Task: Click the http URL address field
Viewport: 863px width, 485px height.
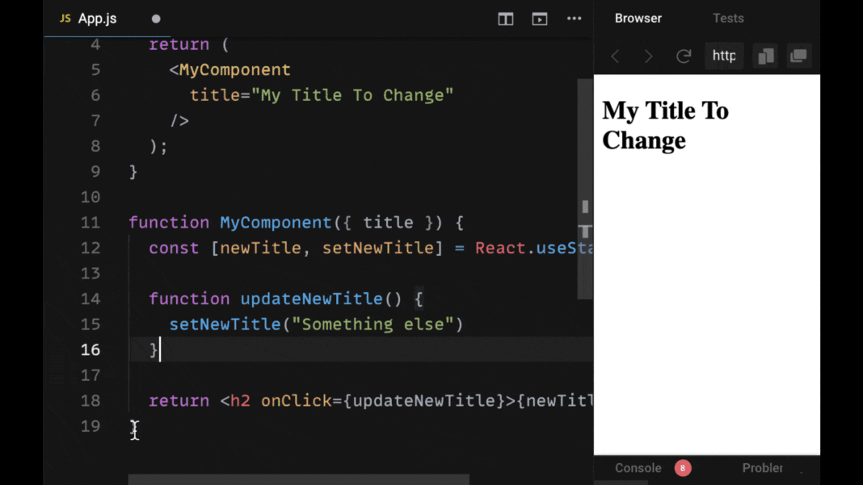Action: tap(724, 56)
